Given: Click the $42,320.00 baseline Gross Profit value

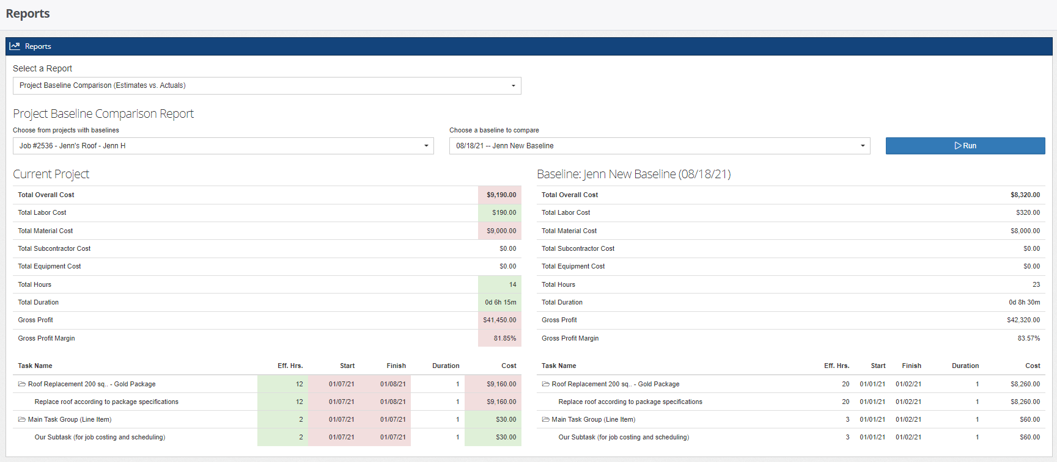Looking at the screenshot, I should click(x=1023, y=320).
